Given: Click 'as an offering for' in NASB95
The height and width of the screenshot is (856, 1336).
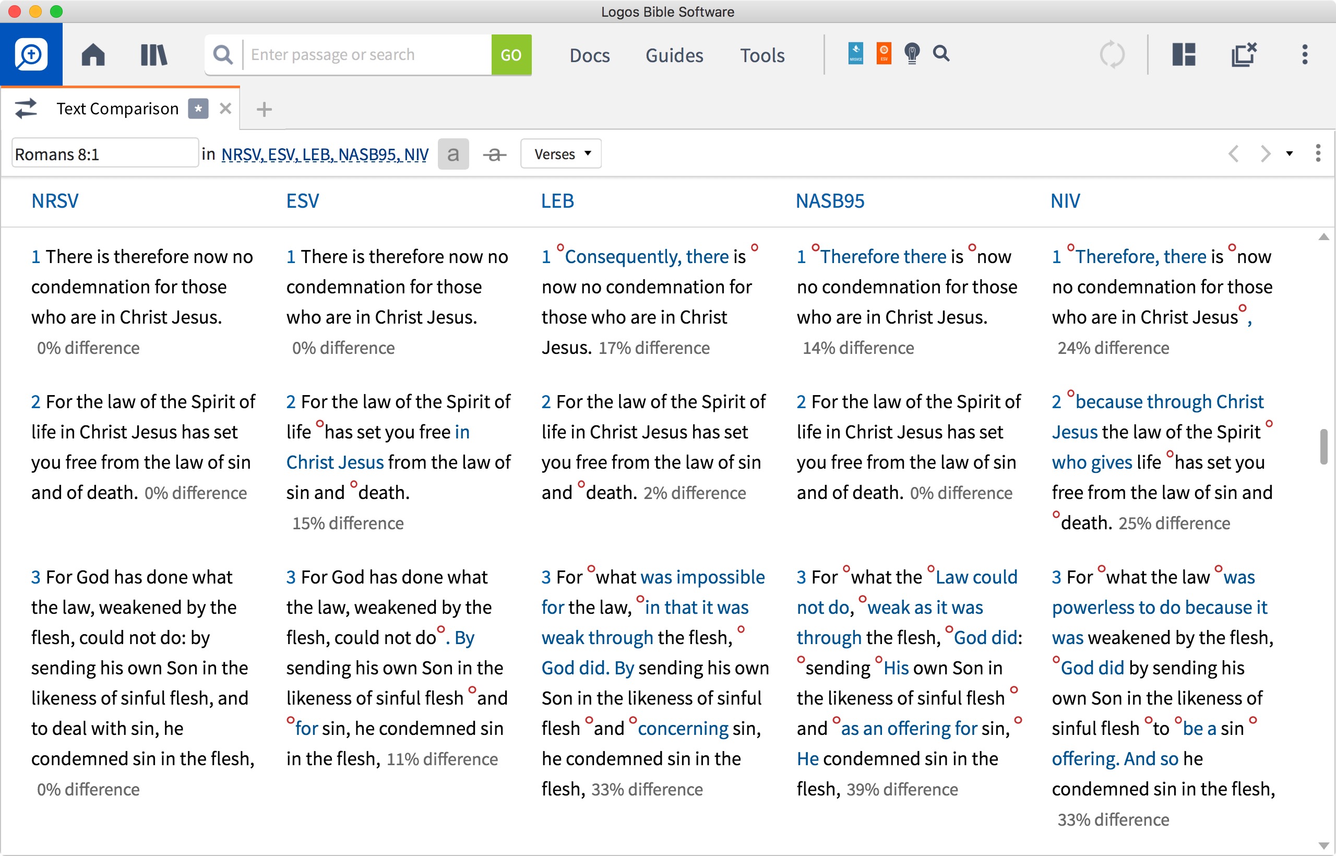Looking at the screenshot, I should coord(909,729).
